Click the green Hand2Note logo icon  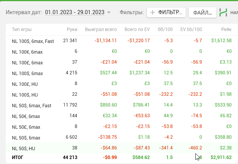223,12
